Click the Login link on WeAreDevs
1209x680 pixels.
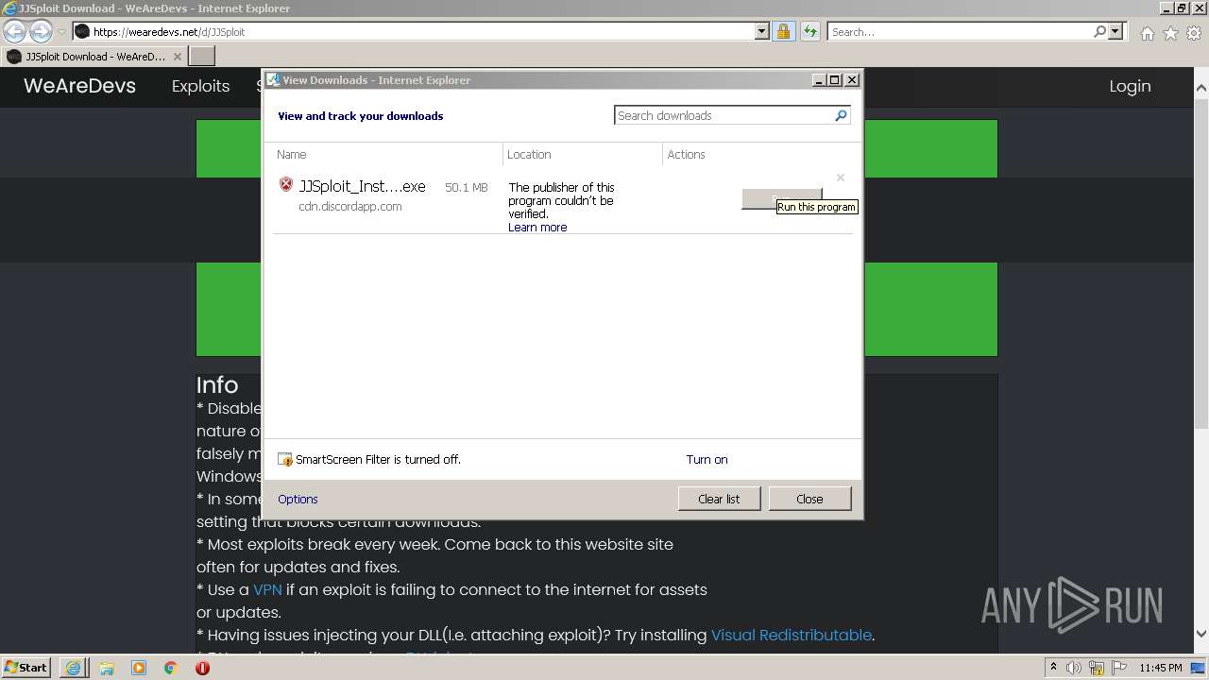point(1130,86)
